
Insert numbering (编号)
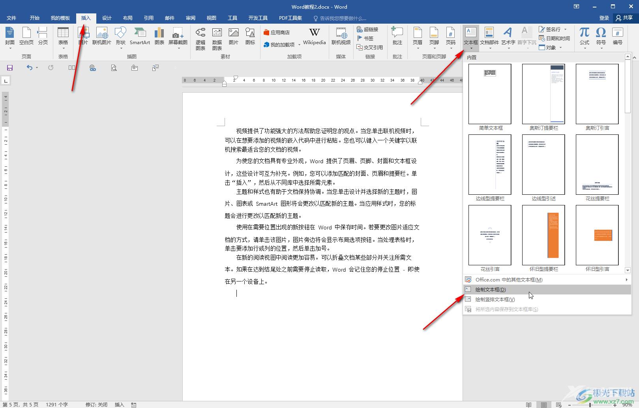click(617, 36)
